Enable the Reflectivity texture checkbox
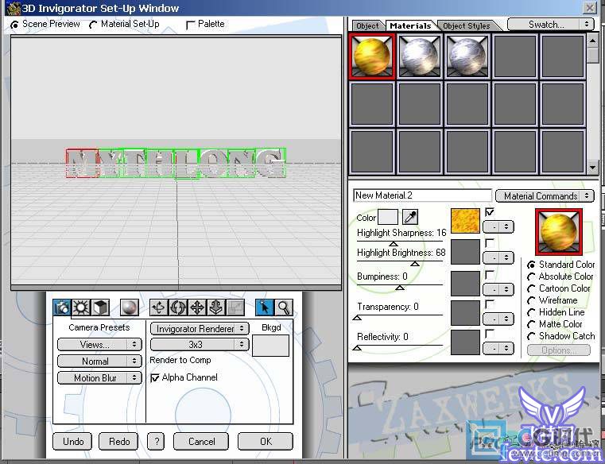The image size is (605, 464). [x=490, y=334]
